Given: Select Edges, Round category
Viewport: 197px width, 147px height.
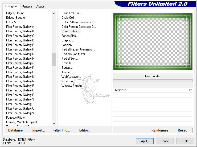Looking at the screenshot, I should pos(15,13).
